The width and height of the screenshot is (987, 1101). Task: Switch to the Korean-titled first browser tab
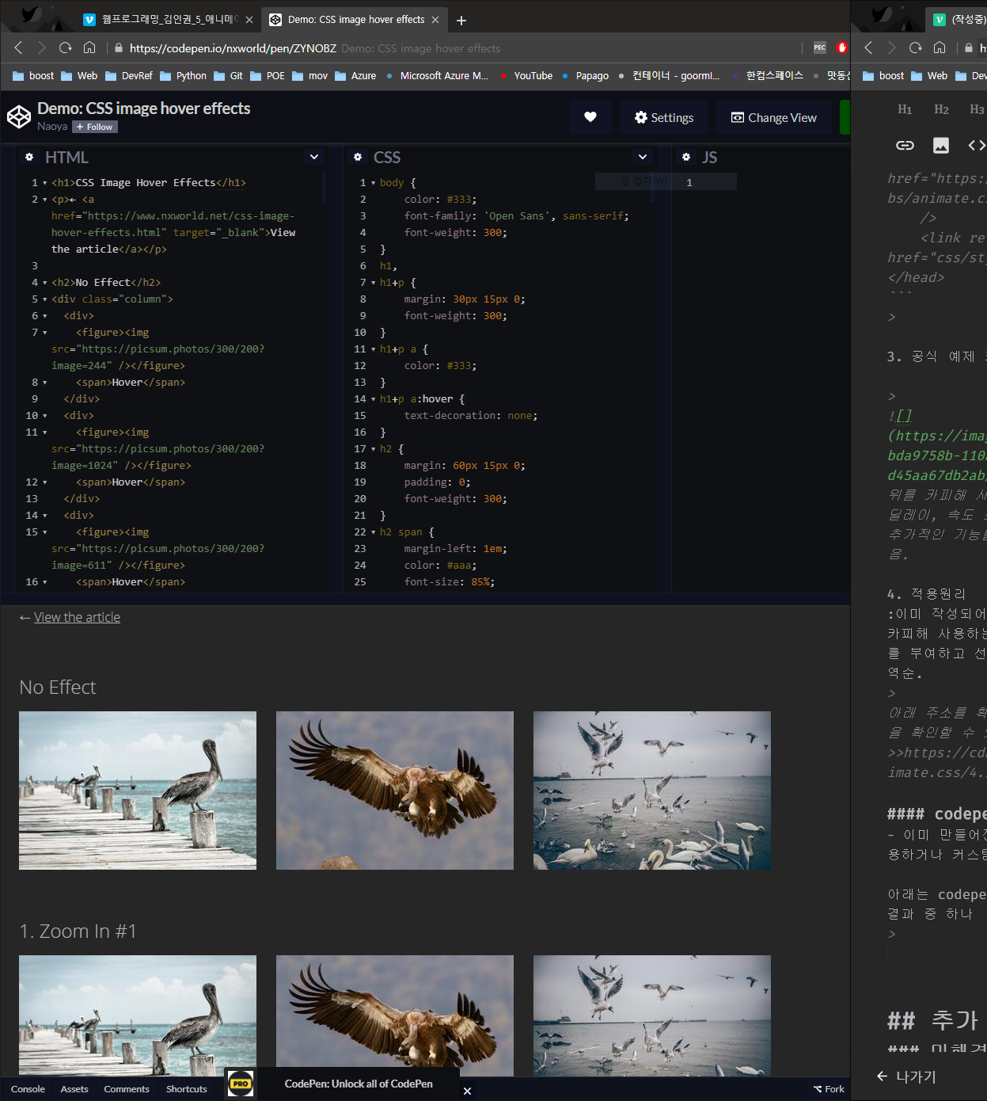[x=166, y=20]
